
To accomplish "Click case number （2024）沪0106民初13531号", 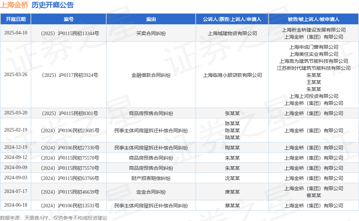I will pos(69,206).
